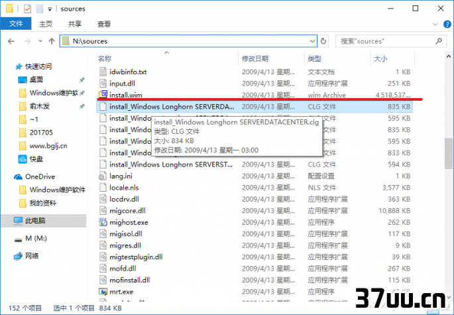Open the quick access toolbar customize arrow
The height and width of the screenshot is (315, 454).
pos(50,9)
